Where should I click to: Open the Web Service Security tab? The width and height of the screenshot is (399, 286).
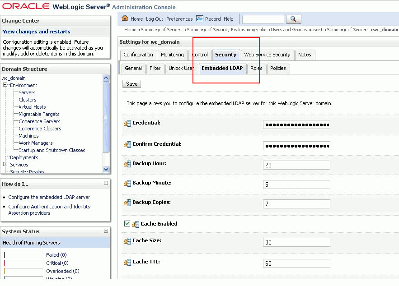(x=267, y=55)
